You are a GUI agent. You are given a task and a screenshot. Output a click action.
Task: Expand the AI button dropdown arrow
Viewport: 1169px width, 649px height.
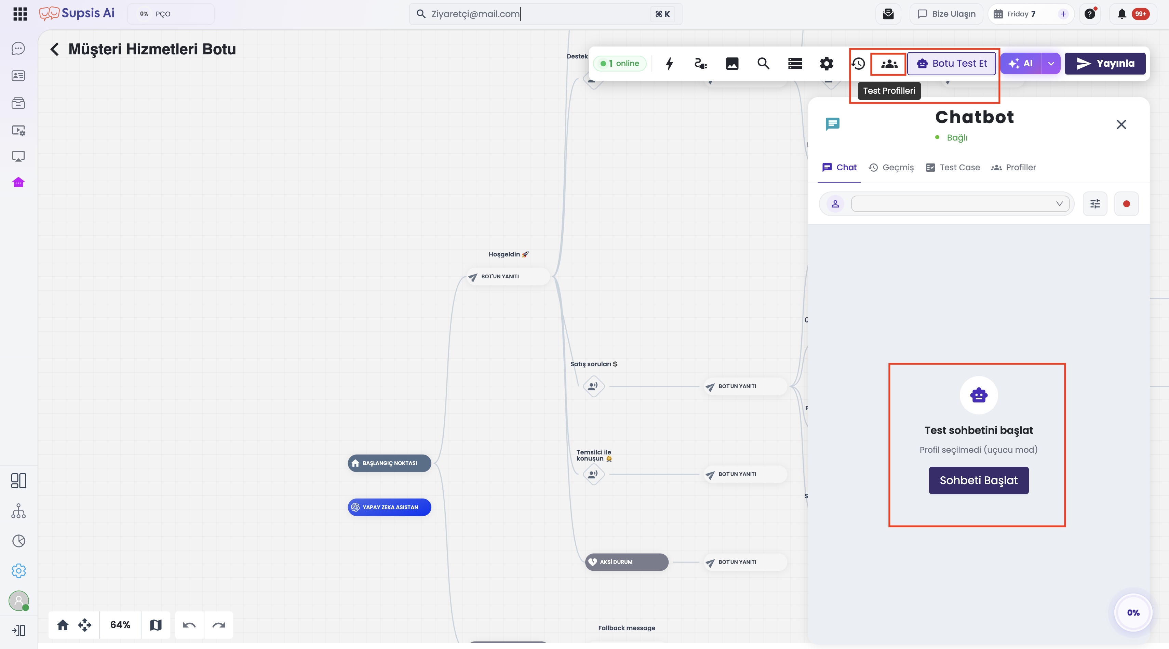(x=1051, y=64)
